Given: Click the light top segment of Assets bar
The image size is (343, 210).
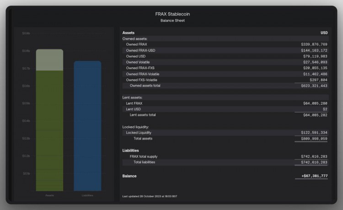Looking at the screenshot, I should [49, 60].
